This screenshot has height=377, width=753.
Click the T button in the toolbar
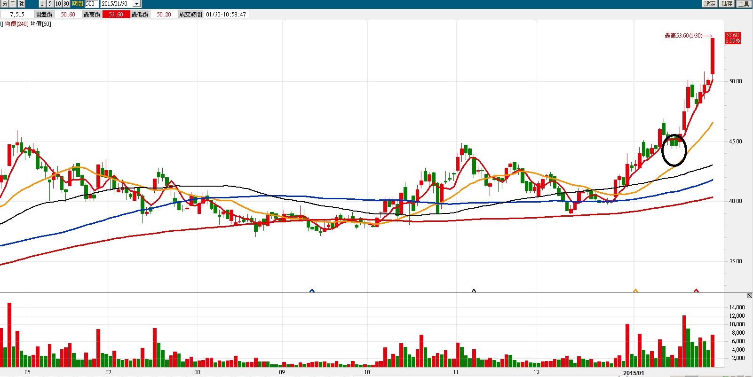click(x=13, y=3)
